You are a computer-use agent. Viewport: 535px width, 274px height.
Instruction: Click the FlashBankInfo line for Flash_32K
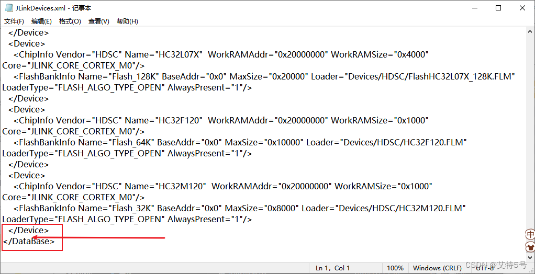tap(240, 208)
